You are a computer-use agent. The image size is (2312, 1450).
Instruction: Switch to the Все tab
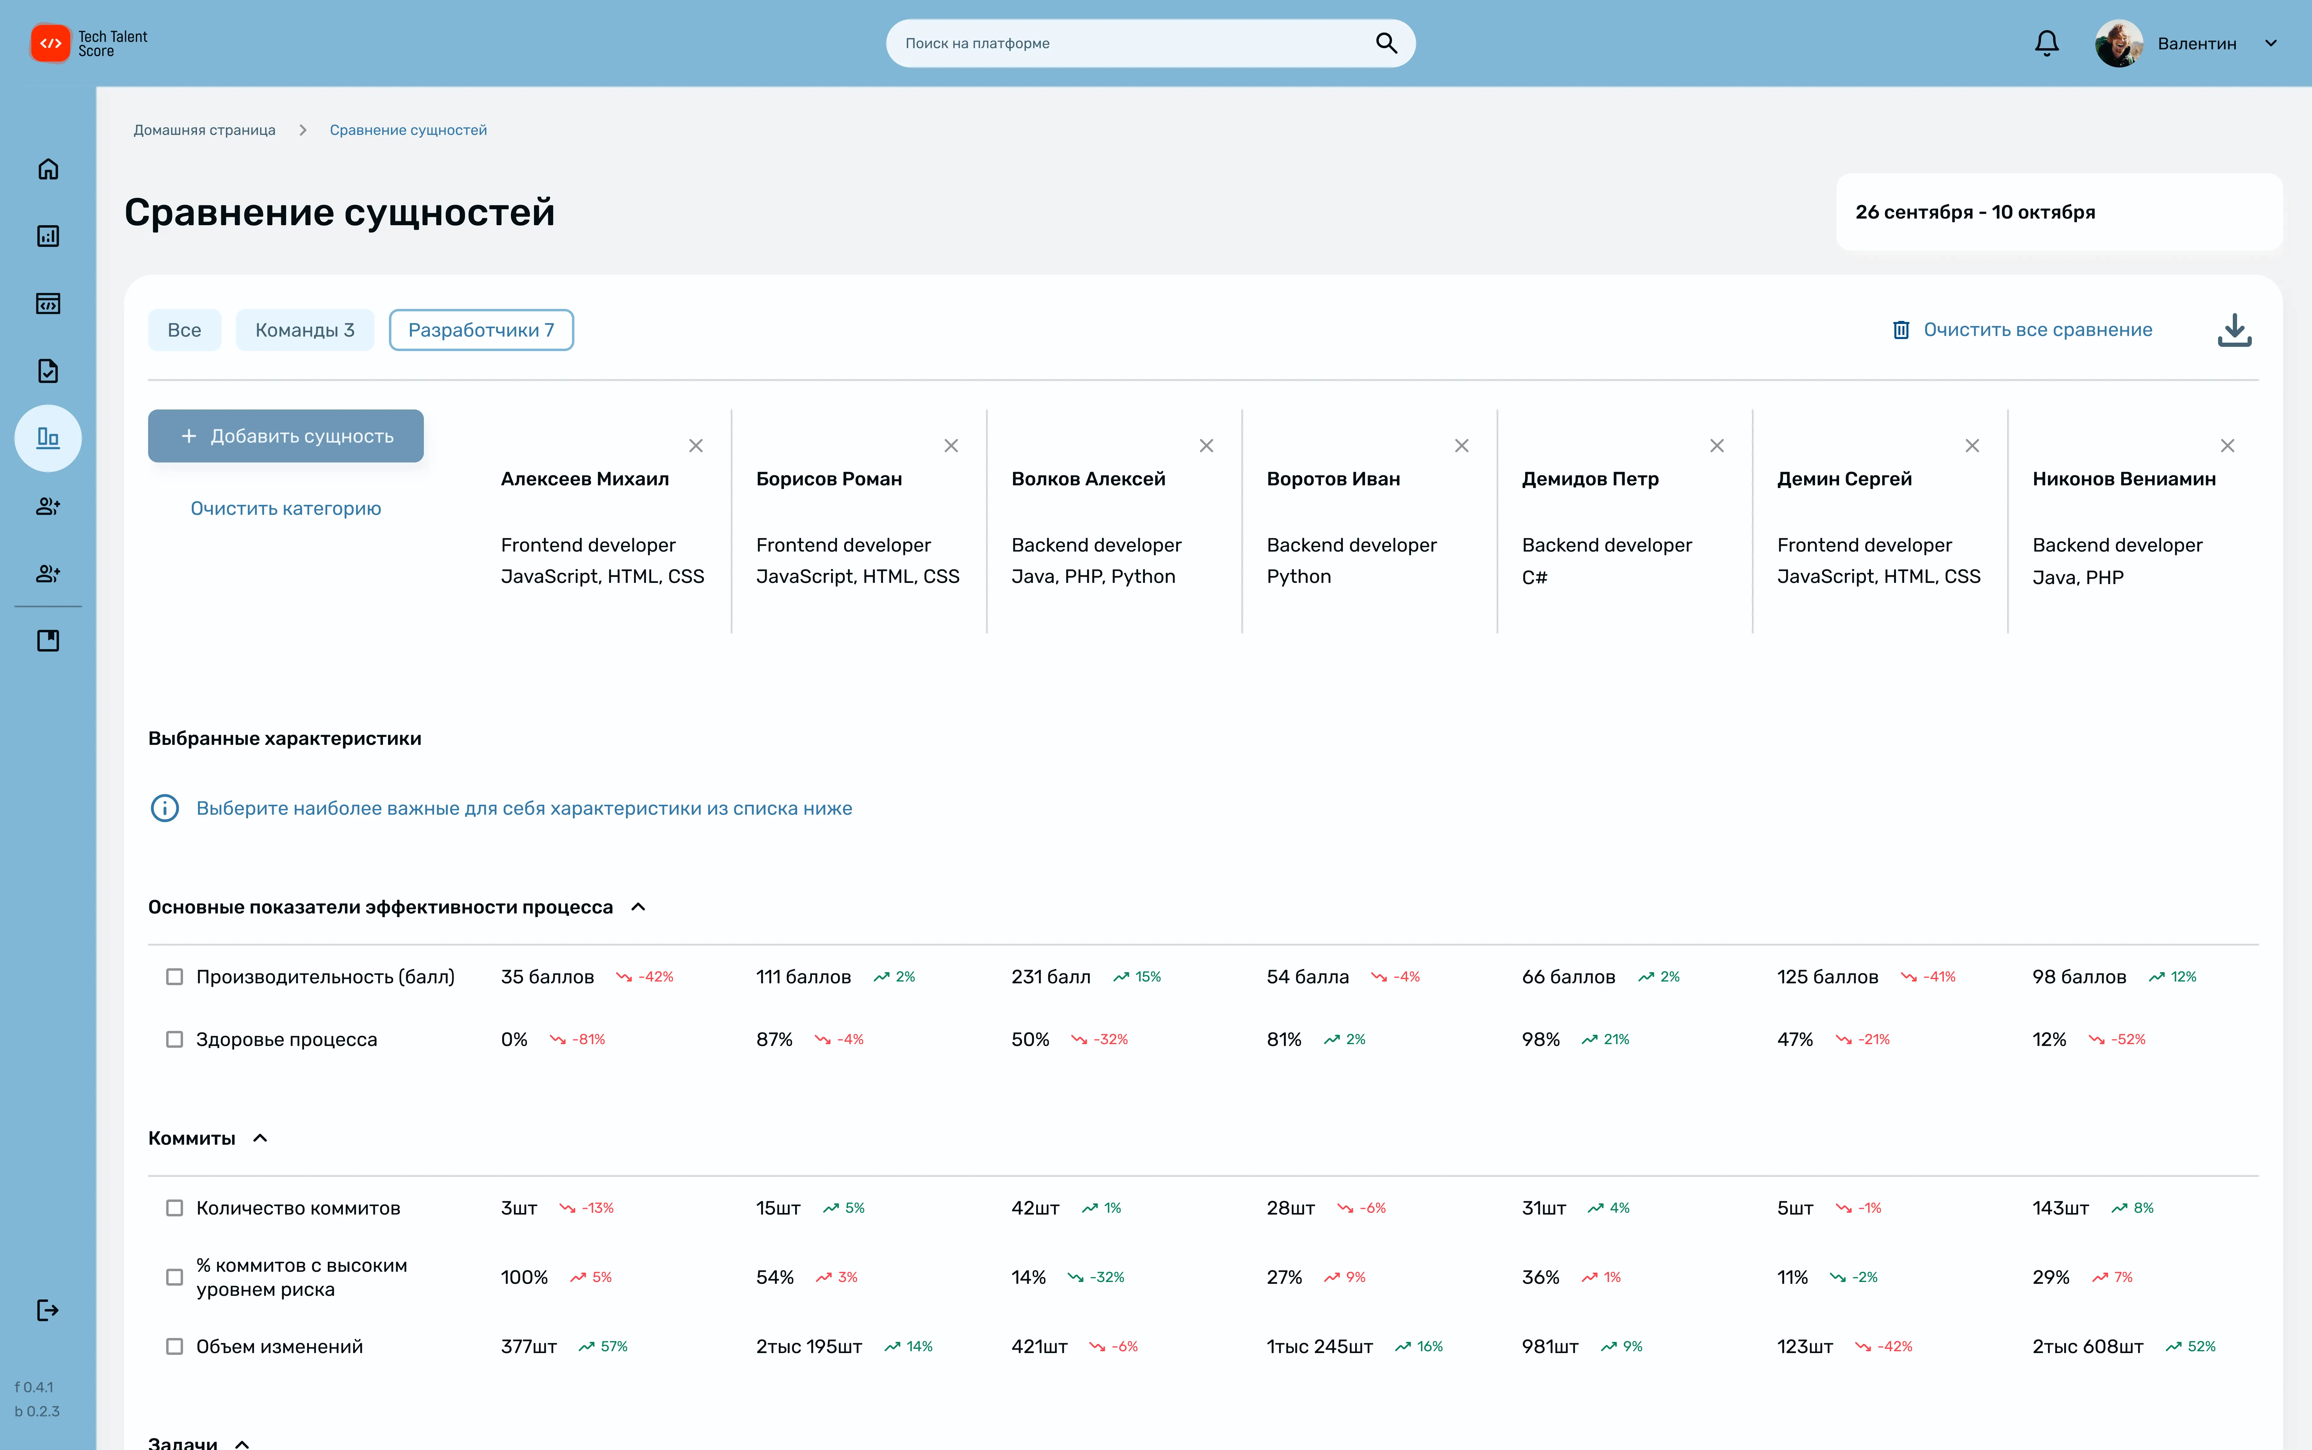[x=184, y=330]
